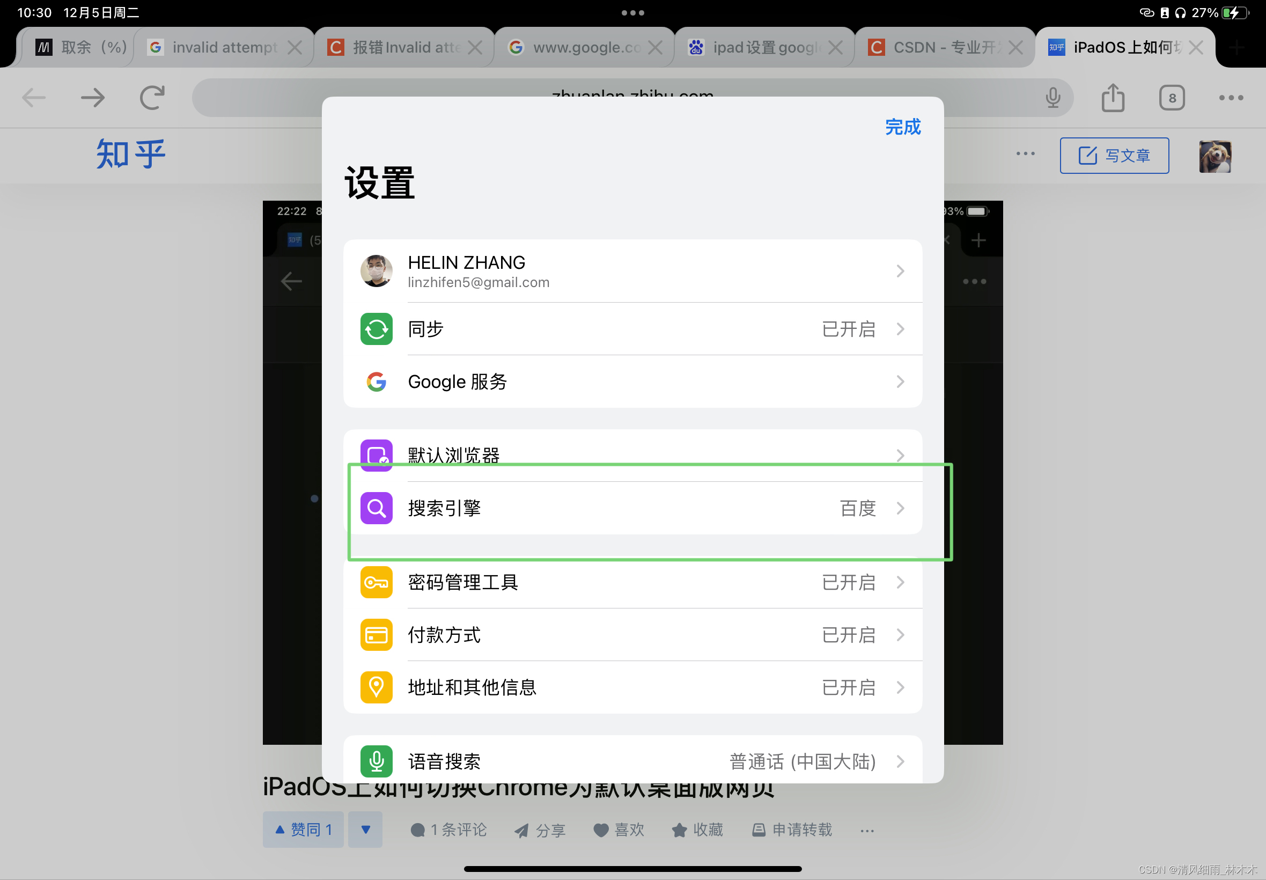The height and width of the screenshot is (880, 1266).
Task: Tap the 搜索引擎 magnifier icon
Action: [x=376, y=508]
